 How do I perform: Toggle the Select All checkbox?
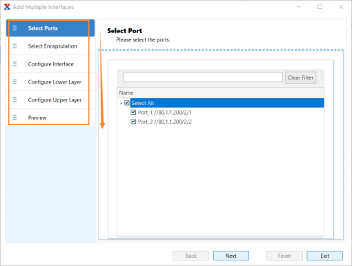pos(127,103)
